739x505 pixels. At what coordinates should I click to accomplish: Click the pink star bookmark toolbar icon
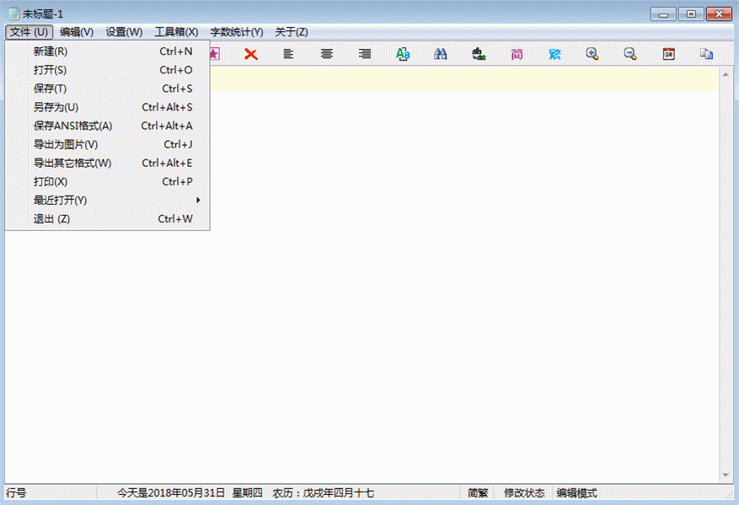pyautogui.click(x=215, y=54)
